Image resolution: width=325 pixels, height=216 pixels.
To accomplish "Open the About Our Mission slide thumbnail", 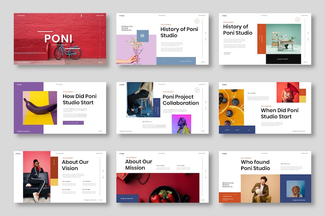I will click(x=162, y=177).
